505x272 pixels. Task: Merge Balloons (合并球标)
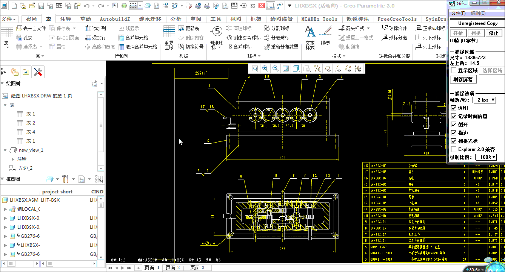(239, 47)
